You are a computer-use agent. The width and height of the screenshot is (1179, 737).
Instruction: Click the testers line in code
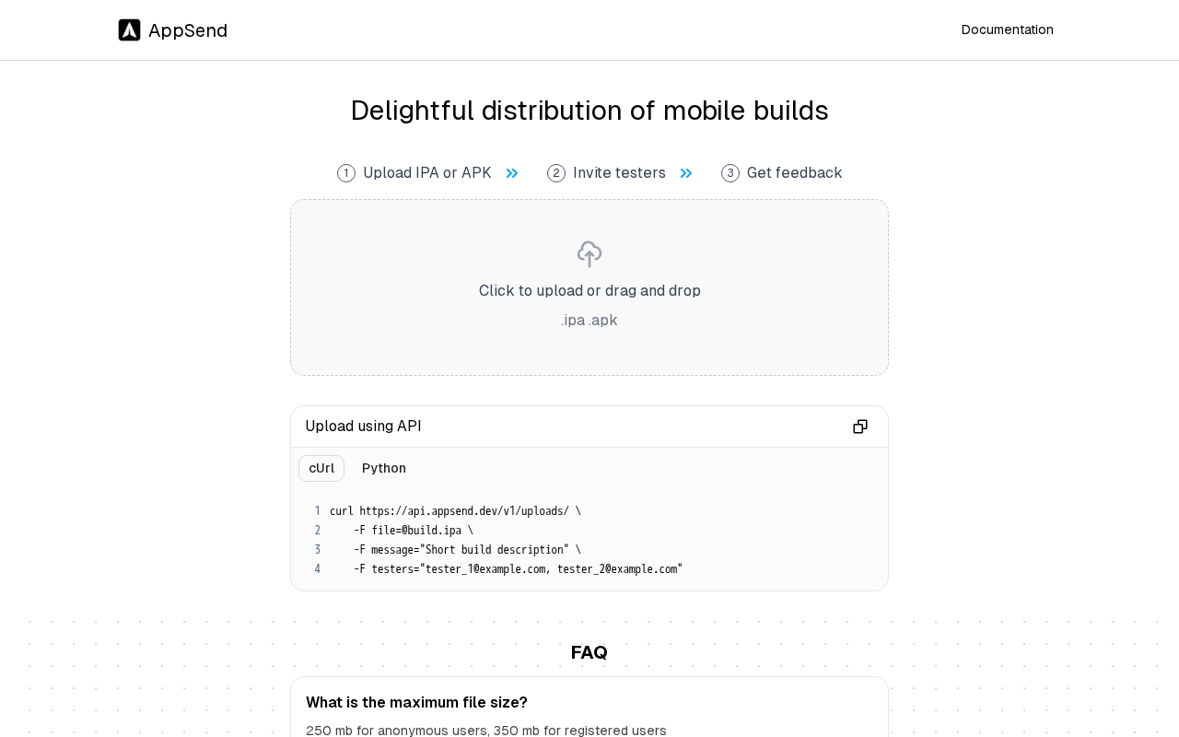click(x=518, y=569)
